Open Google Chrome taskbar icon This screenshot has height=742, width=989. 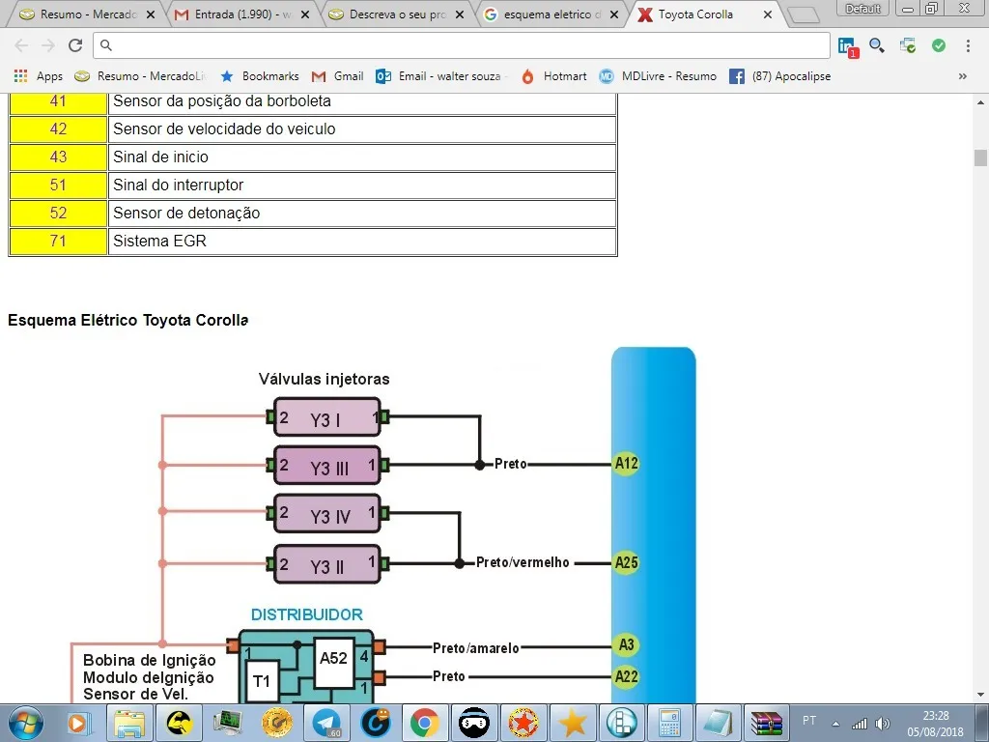click(x=425, y=723)
